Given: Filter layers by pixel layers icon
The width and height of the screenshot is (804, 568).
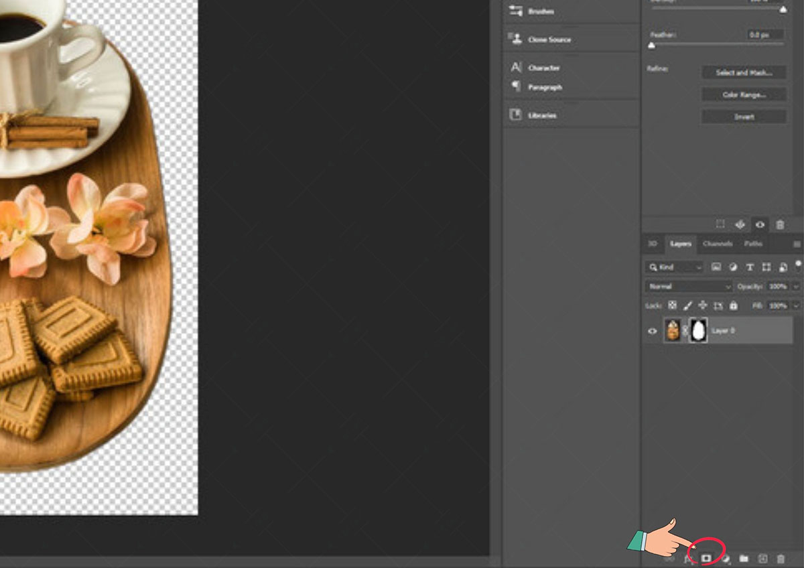Looking at the screenshot, I should (716, 267).
